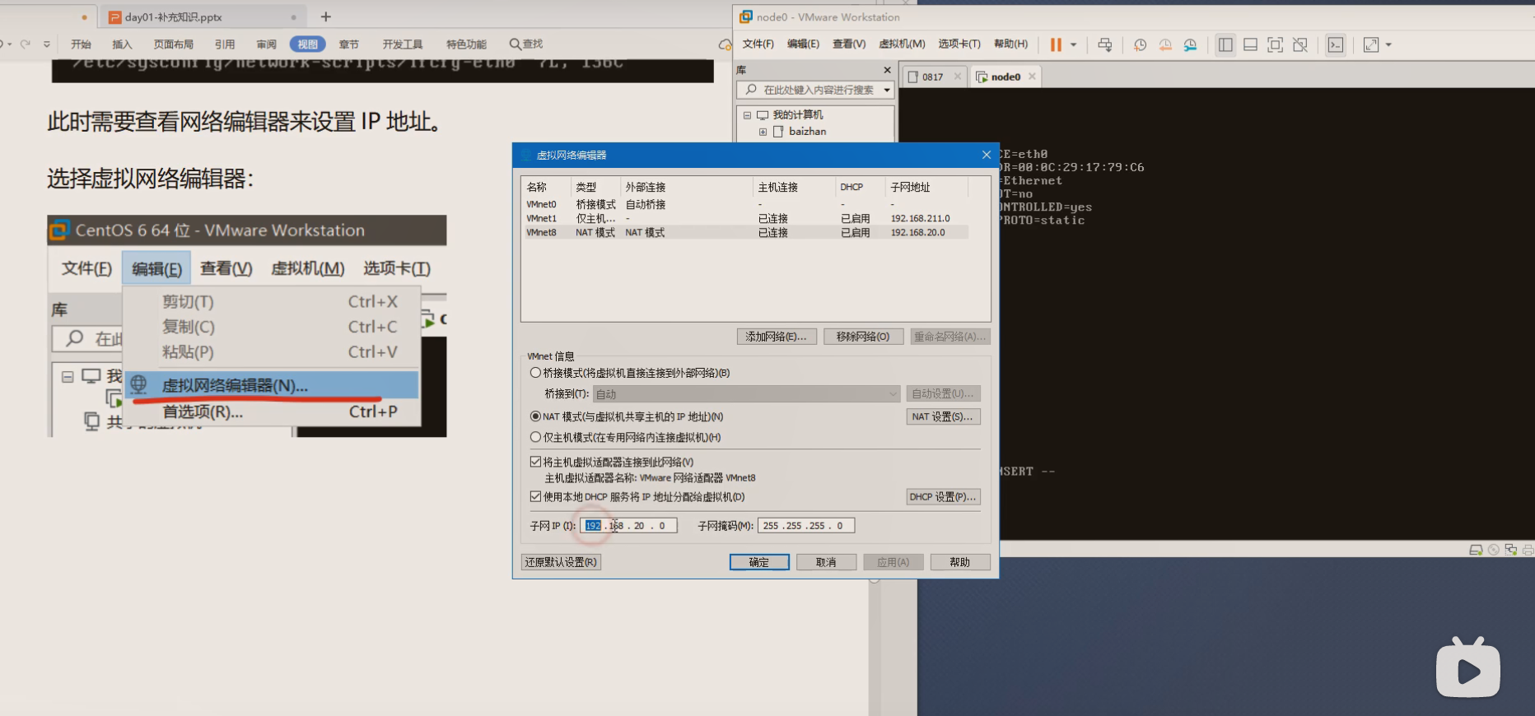Enter full screen mode in VMware
This screenshot has height=716, width=1535.
pyautogui.click(x=1275, y=44)
